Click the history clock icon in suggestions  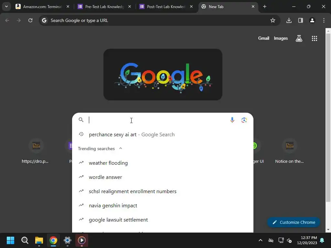[81, 134]
